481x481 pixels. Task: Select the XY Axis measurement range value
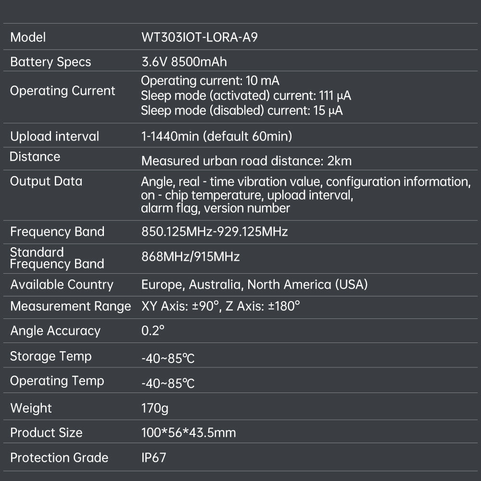220,306
